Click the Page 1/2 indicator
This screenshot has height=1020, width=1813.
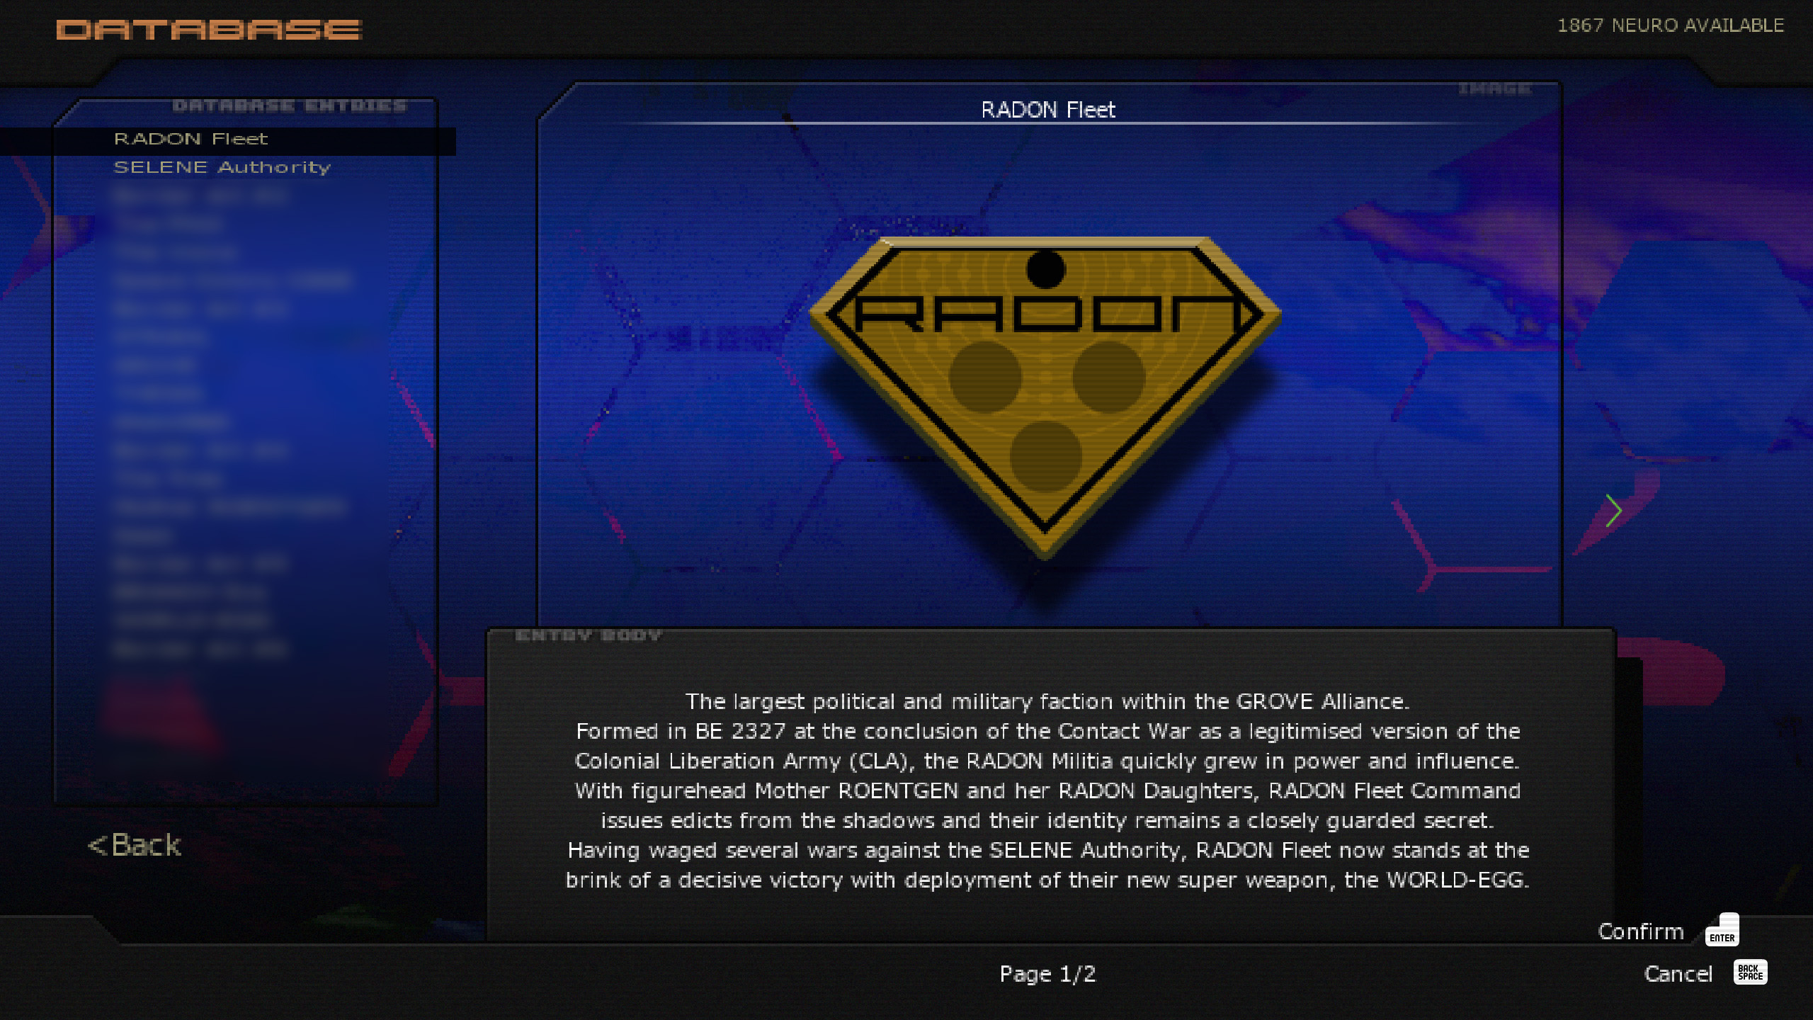pos(1047,974)
